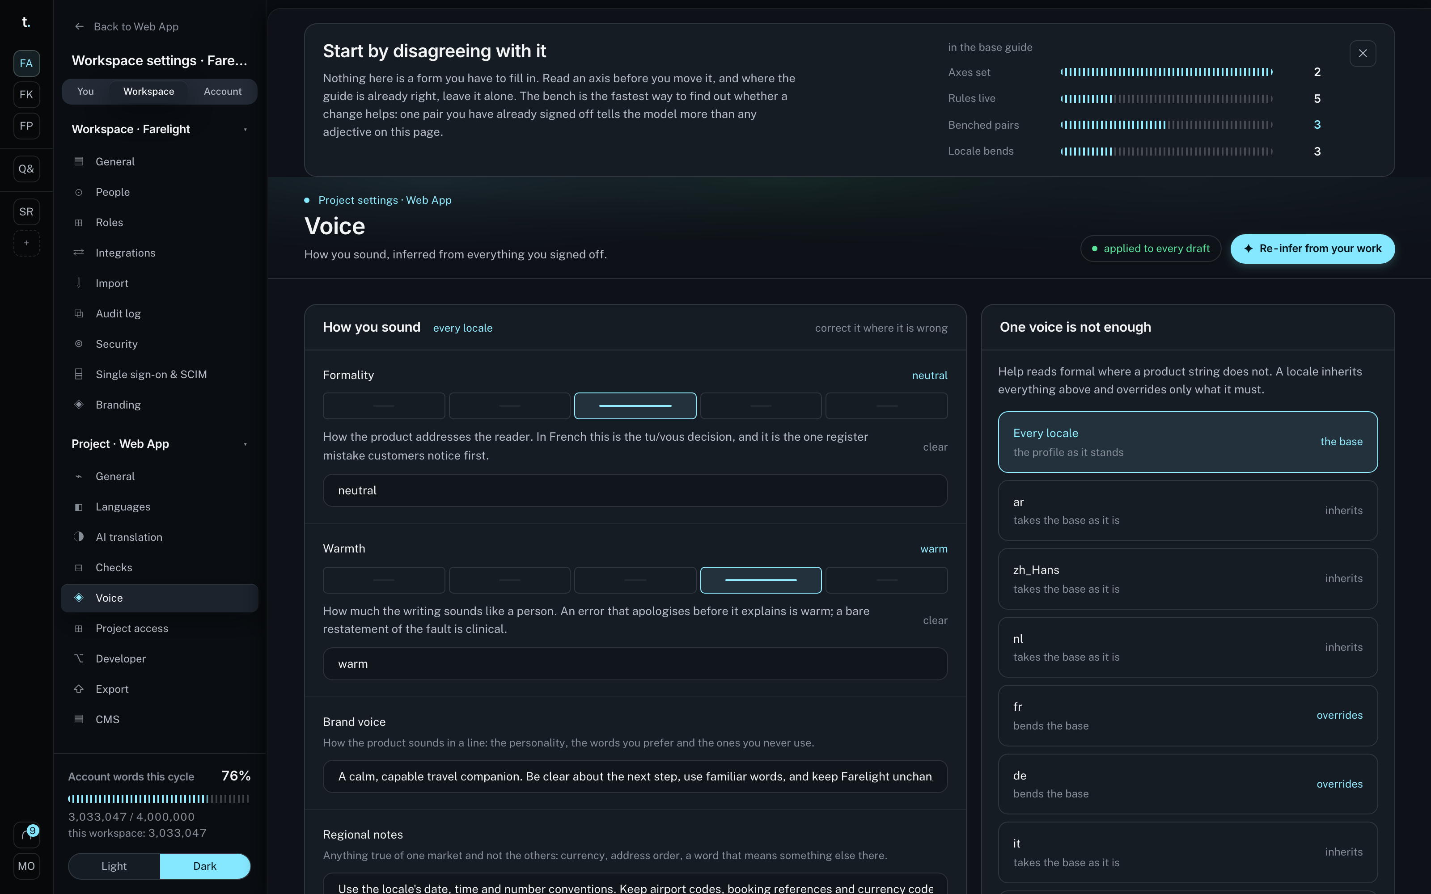Collapse the Workspace · Farelight section
The height and width of the screenshot is (894, 1431).
pos(159,129)
